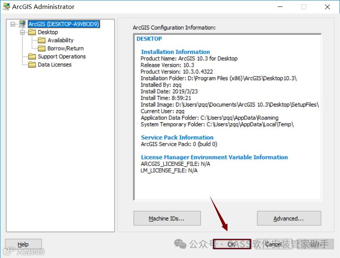Click the Product Name: ArcGIS 10.3 line
This screenshot has width=340, height=258.
(189, 59)
